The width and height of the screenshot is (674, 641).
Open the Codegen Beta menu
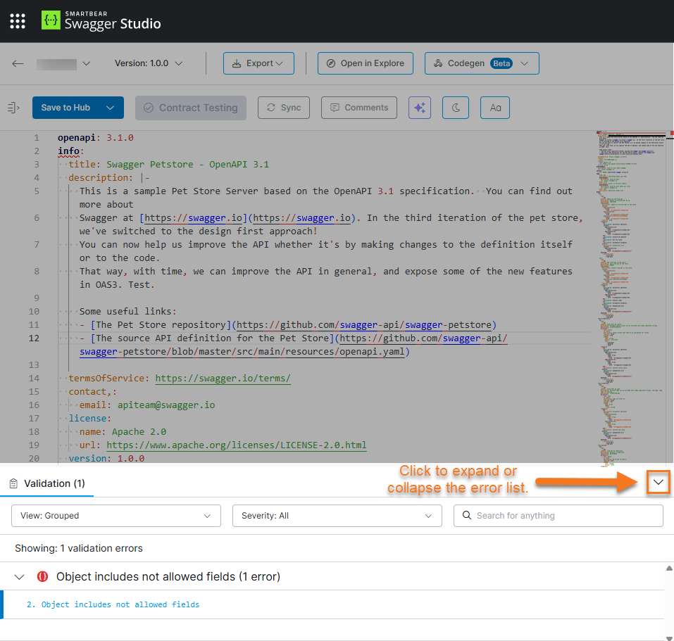pyautogui.click(x=481, y=63)
